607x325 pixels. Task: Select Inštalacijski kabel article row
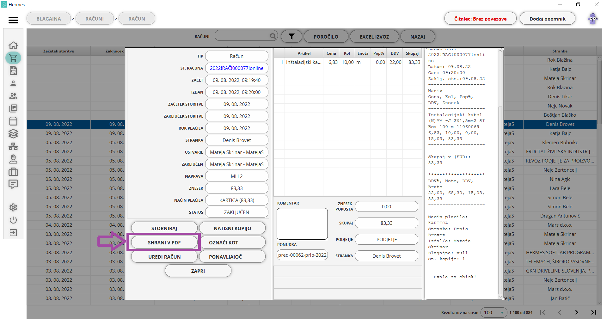347,62
